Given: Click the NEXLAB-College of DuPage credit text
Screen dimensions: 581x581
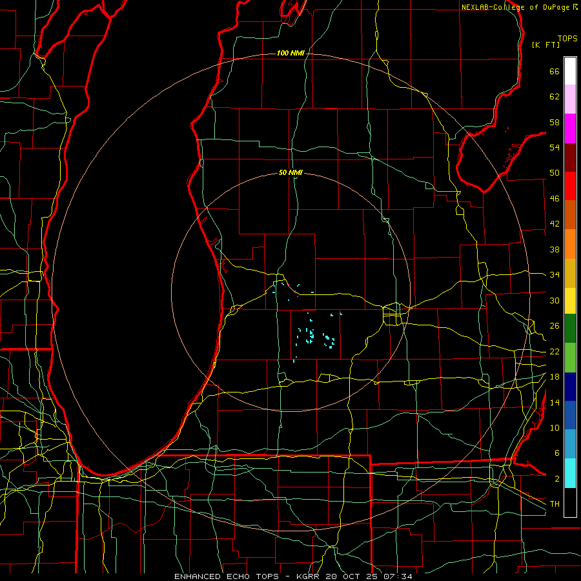Looking at the screenshot, I should pos(515,7).
